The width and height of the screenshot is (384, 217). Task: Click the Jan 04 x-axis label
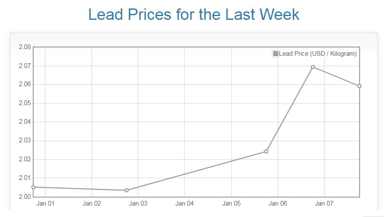click(x=185, y=203)
